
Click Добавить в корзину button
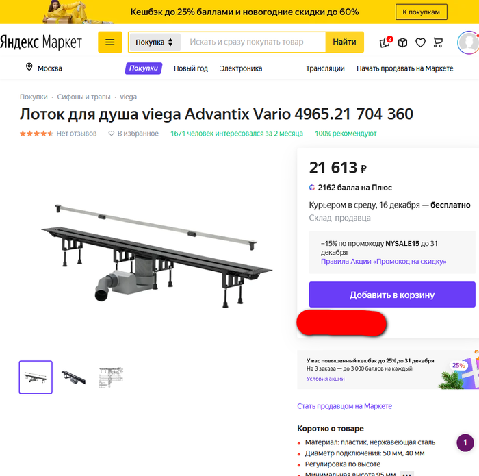pos(392,295)
